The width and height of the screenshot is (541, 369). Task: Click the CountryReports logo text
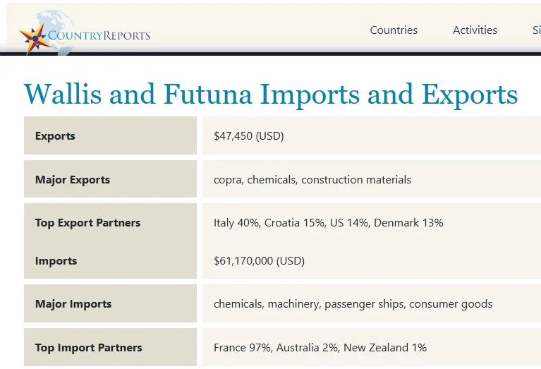click(x=99, y=35)
